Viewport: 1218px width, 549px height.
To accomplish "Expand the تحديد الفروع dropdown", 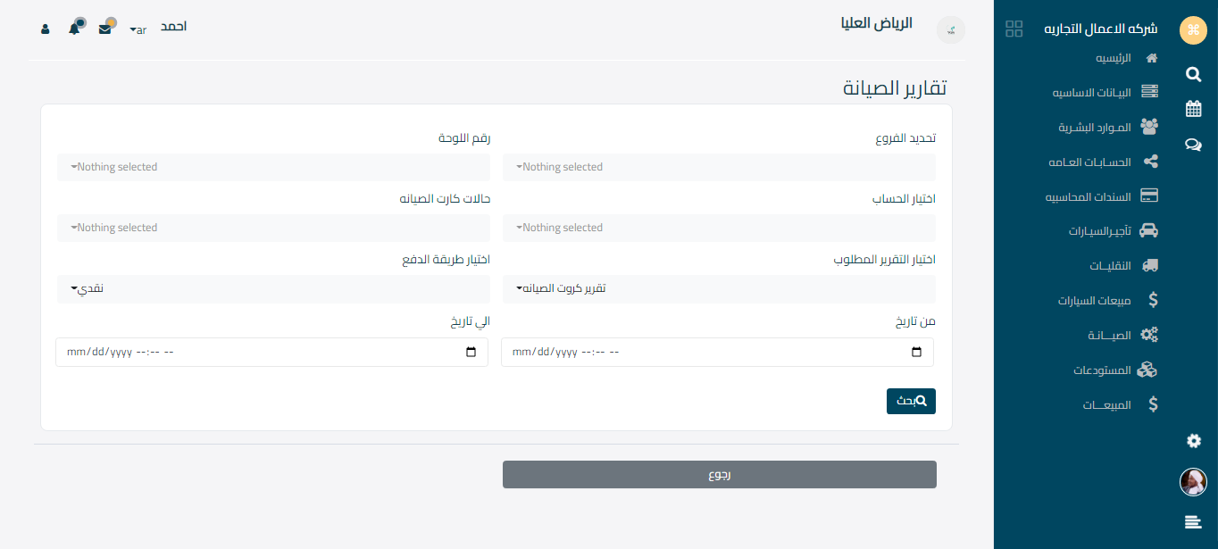I will pyautogui.click(x=719, y=167).
